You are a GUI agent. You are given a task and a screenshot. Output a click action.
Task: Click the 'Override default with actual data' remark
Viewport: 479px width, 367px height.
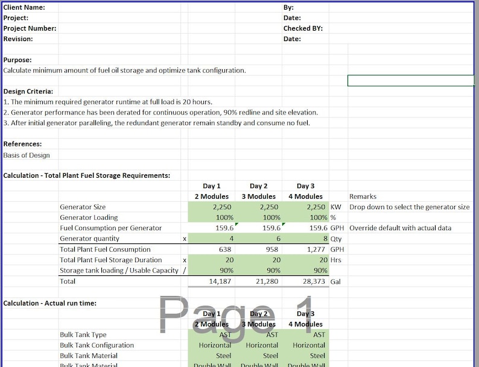coord(400,228)
